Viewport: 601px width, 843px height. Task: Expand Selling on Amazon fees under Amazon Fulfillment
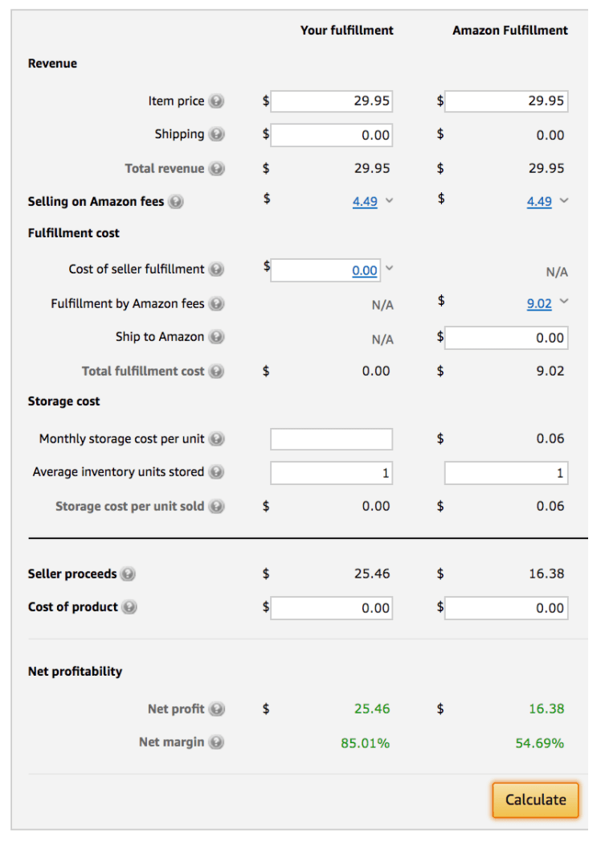pyautogui.click(x=564, y=200)
